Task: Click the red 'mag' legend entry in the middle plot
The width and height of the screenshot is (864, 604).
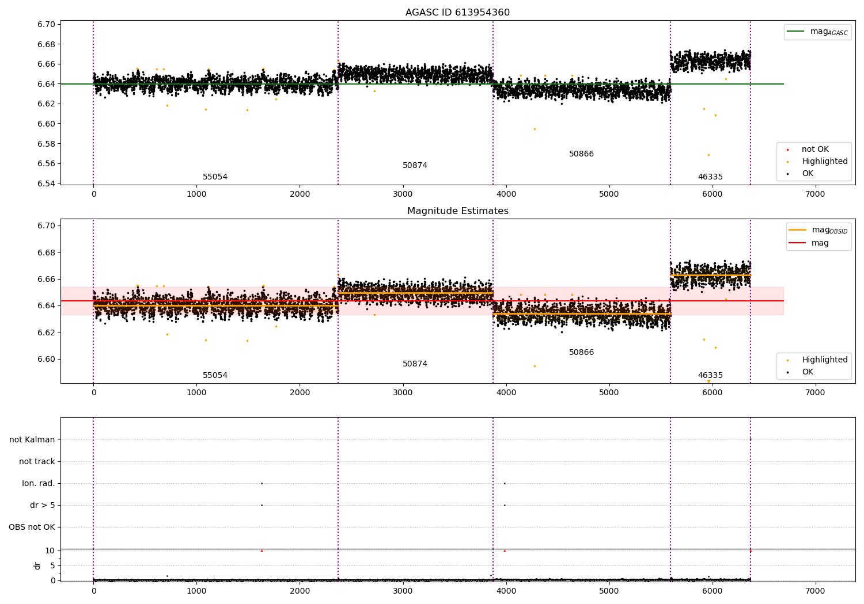Action: click(x=809, y=243)
